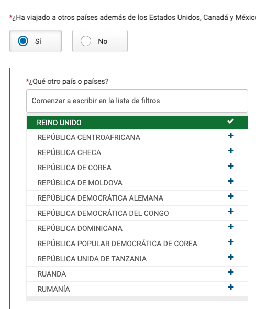The height and width of the screenshot is (309, 256).
Task: Deselect REINO UNIDO via its checkmark icon
Action: click(x=230, y=121)
